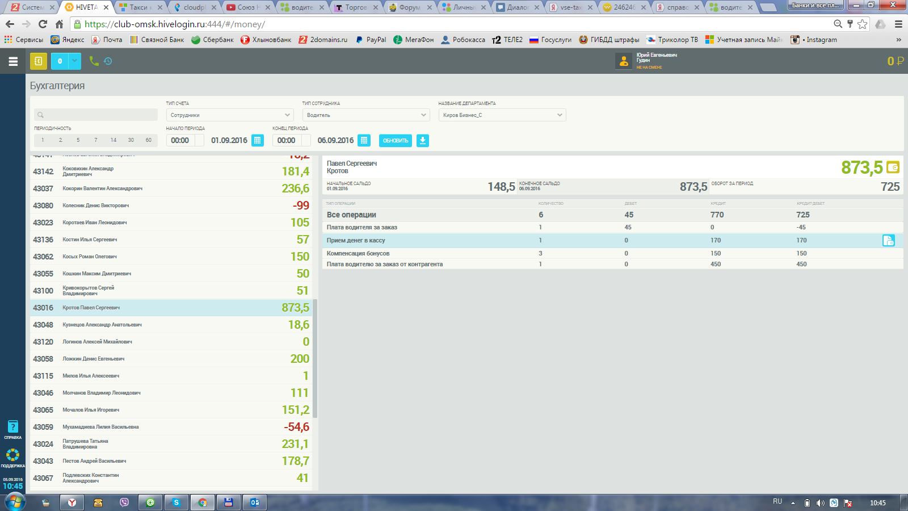Set periodicity to 14 days
908x511 pixels.
113,140
